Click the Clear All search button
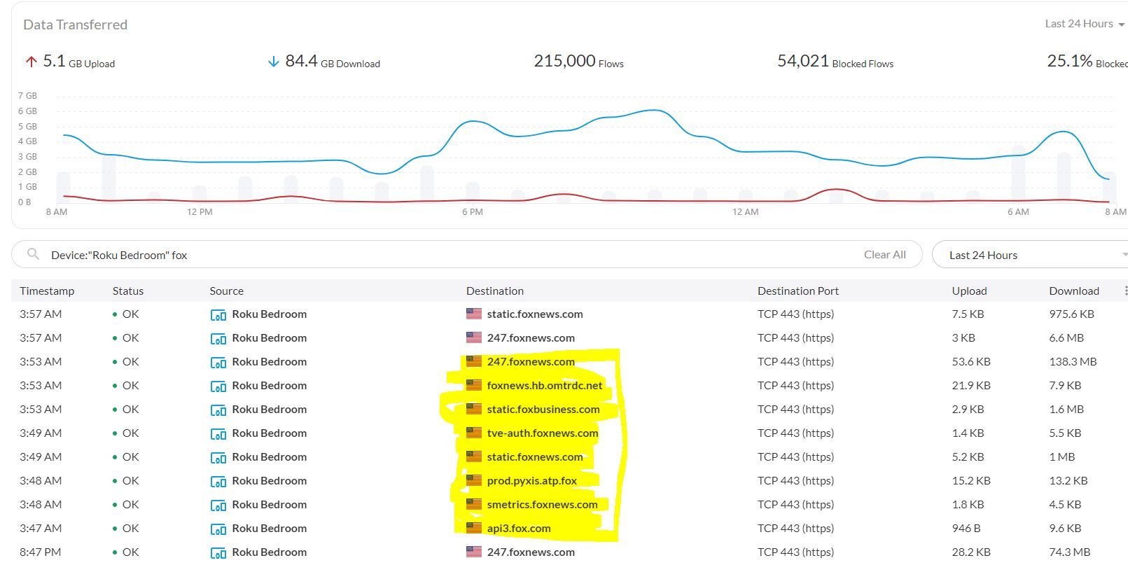This screenshot has height=565, width=1128. 884,255
